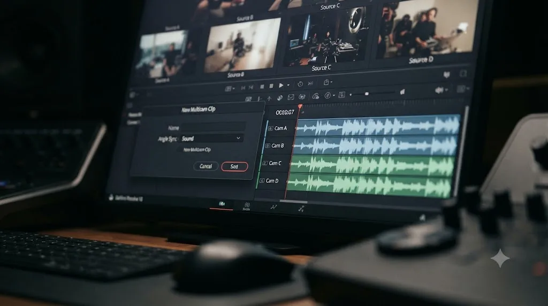Screen dimensions: 548x306
Task: Click the step-backward transport icon
Action: [x=251, y=87]
